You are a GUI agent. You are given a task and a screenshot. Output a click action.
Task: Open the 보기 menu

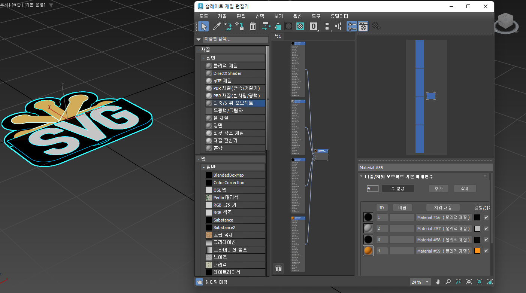click(x=279, y=16)
